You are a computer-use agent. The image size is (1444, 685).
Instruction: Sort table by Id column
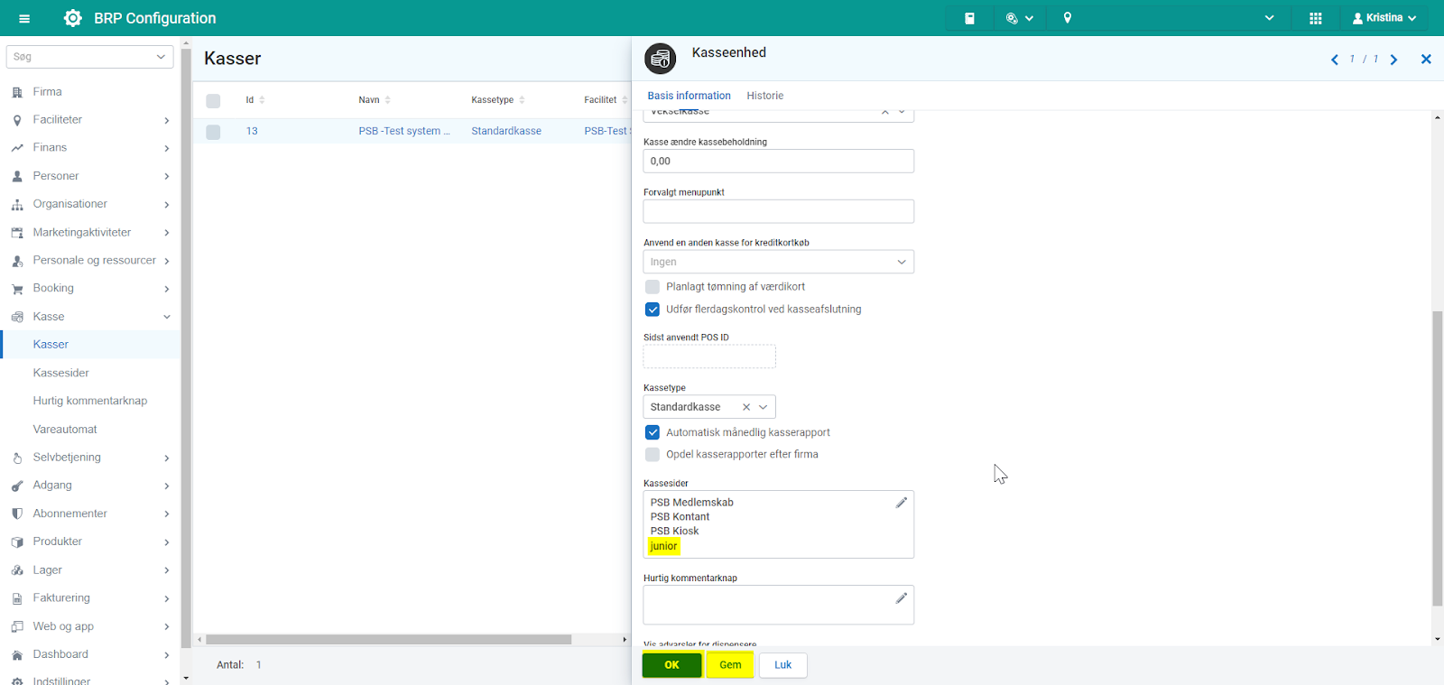[255, 100]
